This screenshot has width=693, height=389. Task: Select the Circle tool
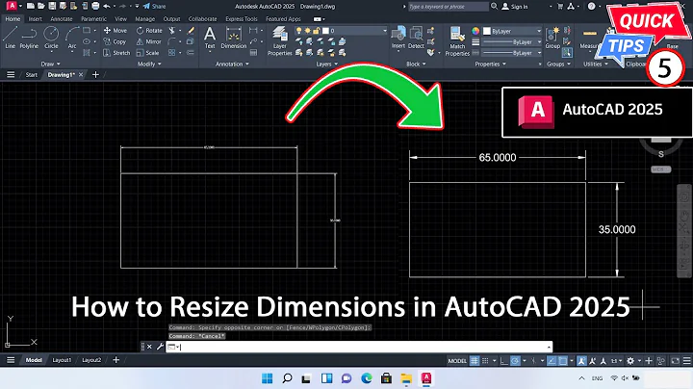coord(51,38)
